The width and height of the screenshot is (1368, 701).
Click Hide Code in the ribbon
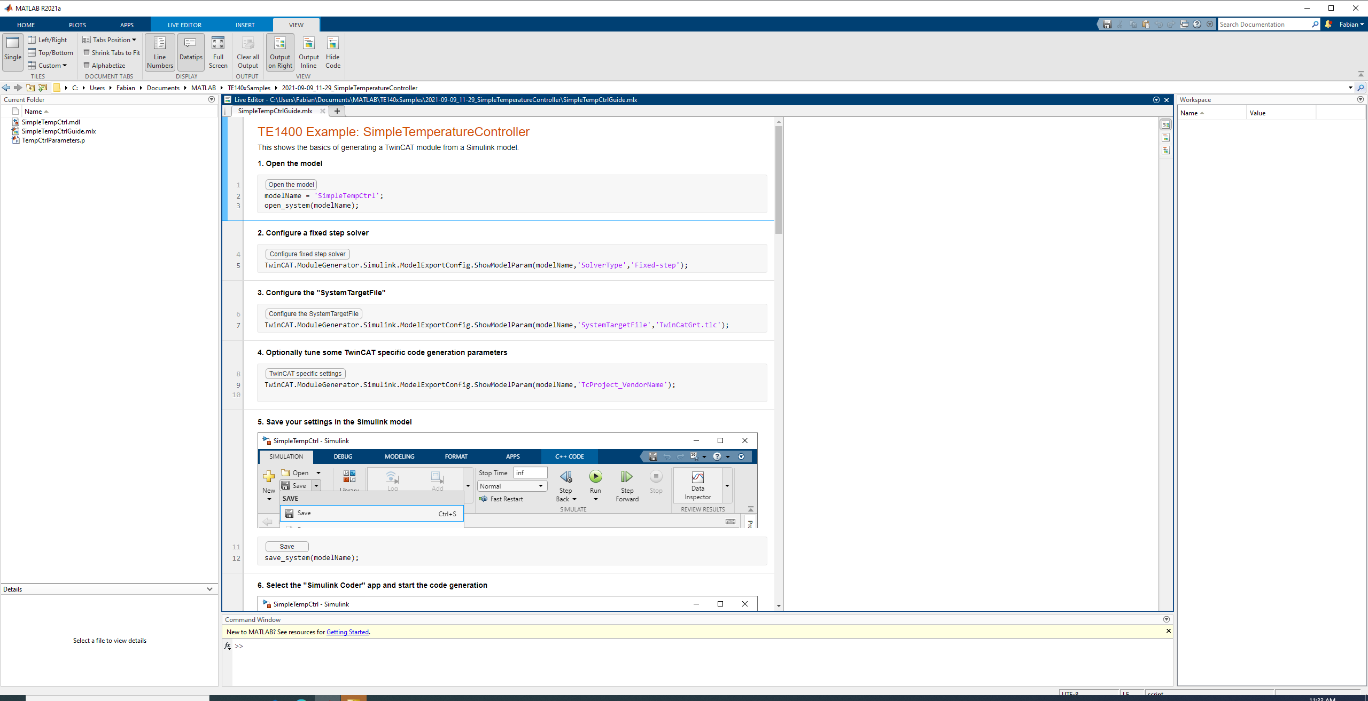pyautogui.click(x=333, y=52)
